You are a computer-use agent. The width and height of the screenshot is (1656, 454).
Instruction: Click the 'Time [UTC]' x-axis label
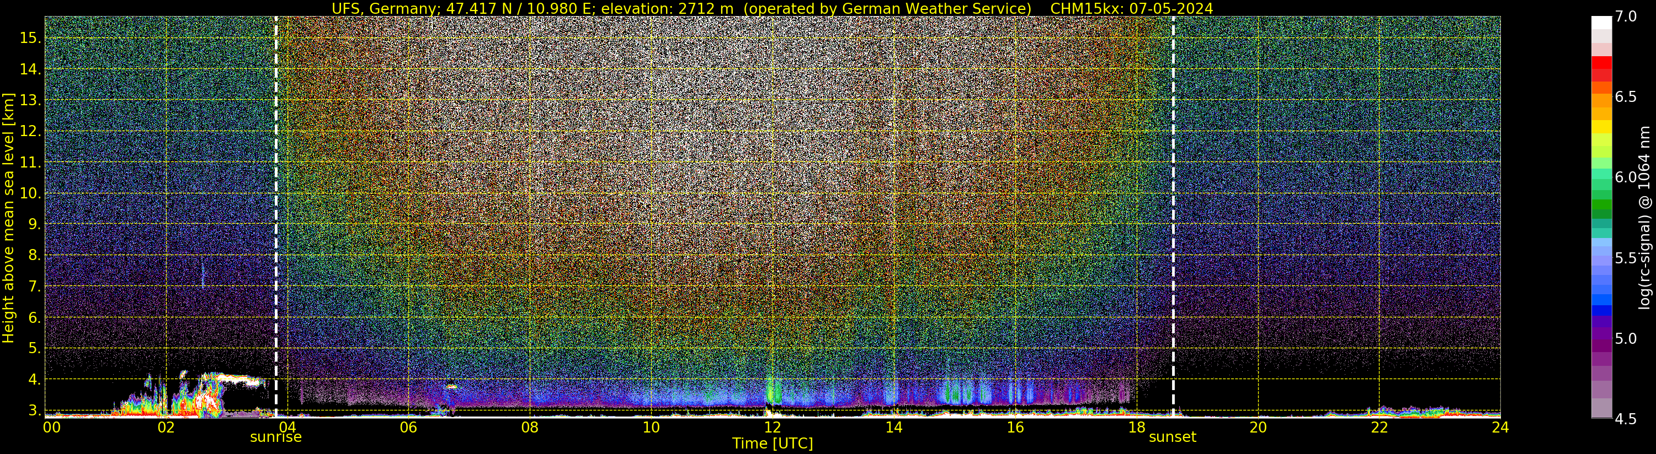coord(773,444)
